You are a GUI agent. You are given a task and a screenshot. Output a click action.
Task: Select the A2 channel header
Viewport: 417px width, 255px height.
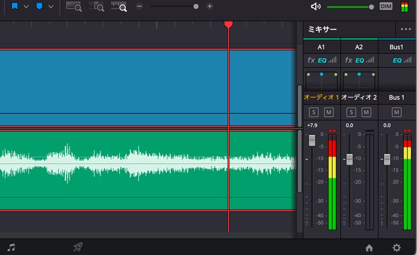tap(359, 47)
